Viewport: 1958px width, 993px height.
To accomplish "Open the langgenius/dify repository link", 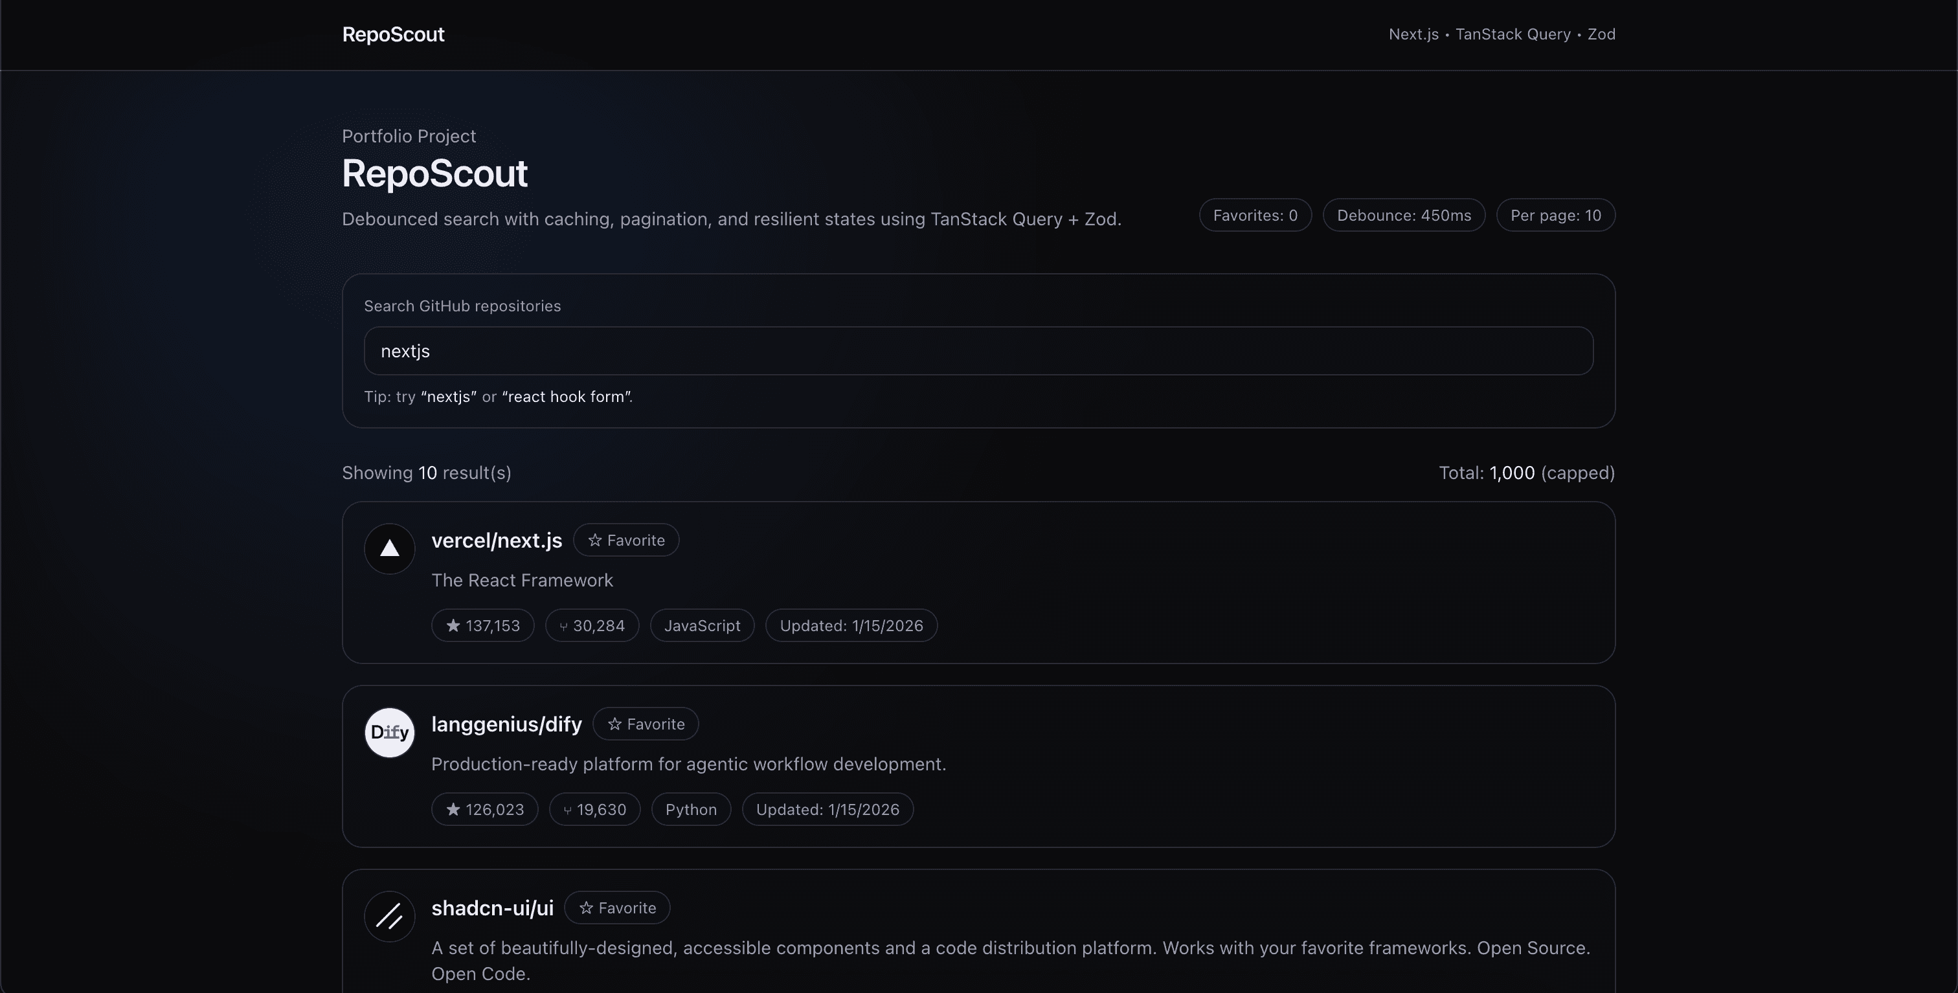I will (x=506, y=723).
